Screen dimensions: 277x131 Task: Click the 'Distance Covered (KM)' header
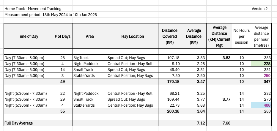click(170, 36)
